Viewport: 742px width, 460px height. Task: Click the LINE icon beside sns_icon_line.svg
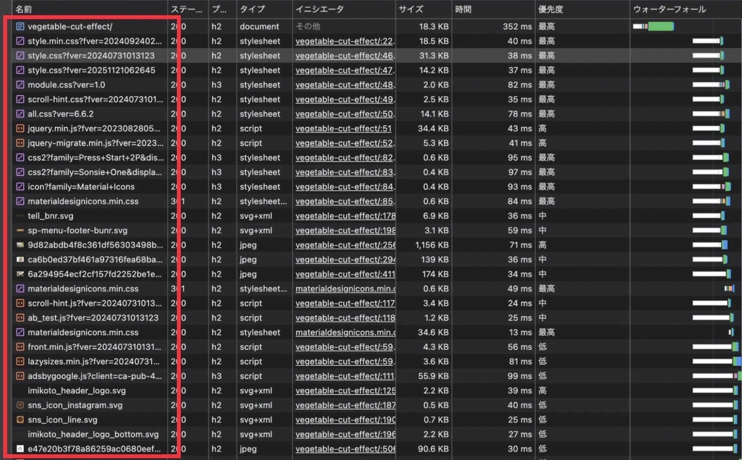20,420
